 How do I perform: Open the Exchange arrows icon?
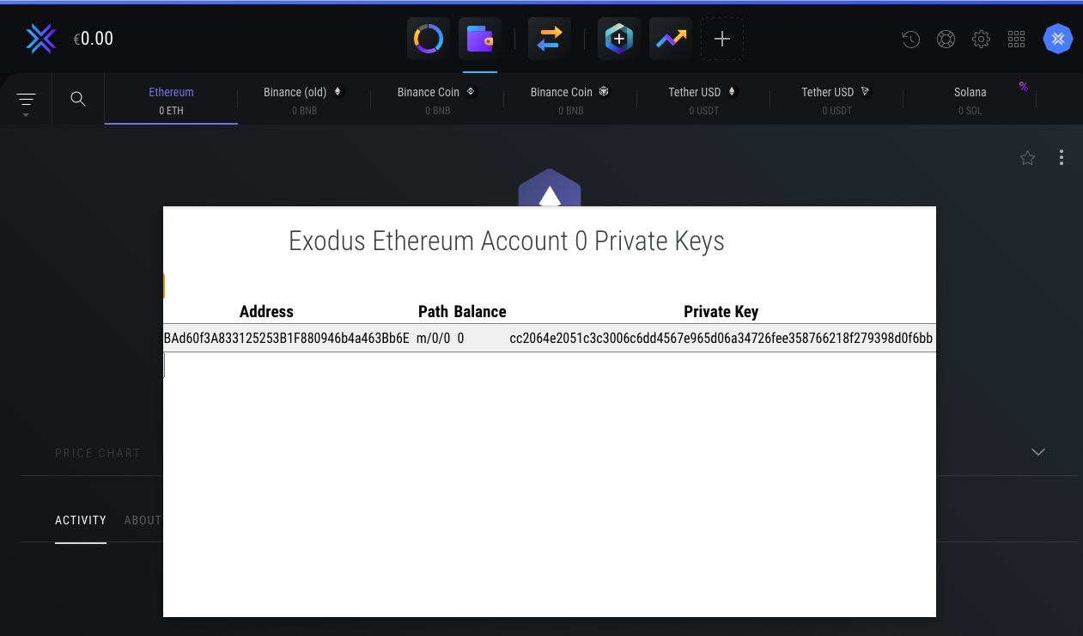(x=550, y=39)
